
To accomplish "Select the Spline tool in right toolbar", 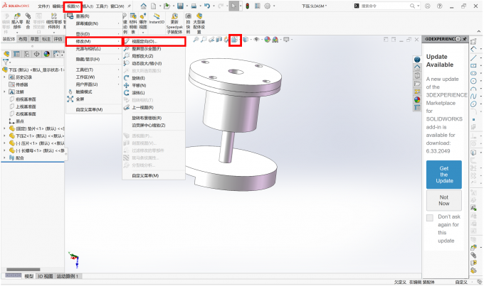I will pyautogui.click(x=473, y=97).
